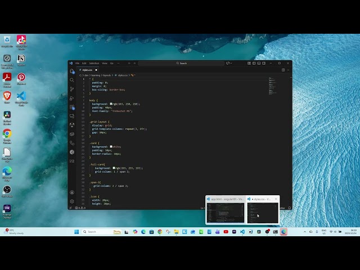360x270 pixels.
Task: Open the Search view in the activity bar
Action: pyautogui.click(x=72, y=80)
